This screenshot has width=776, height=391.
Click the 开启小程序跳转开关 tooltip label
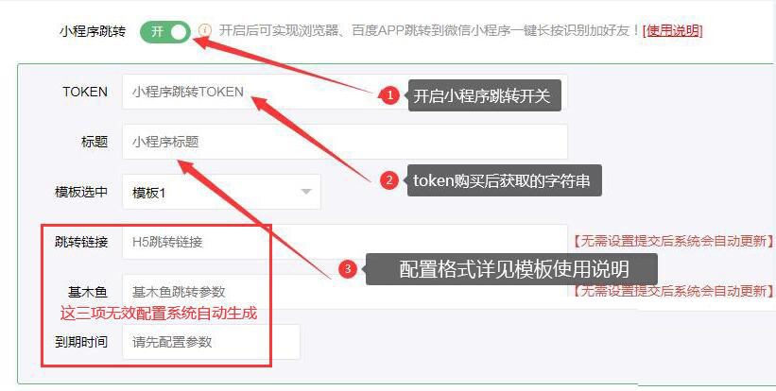484,95
